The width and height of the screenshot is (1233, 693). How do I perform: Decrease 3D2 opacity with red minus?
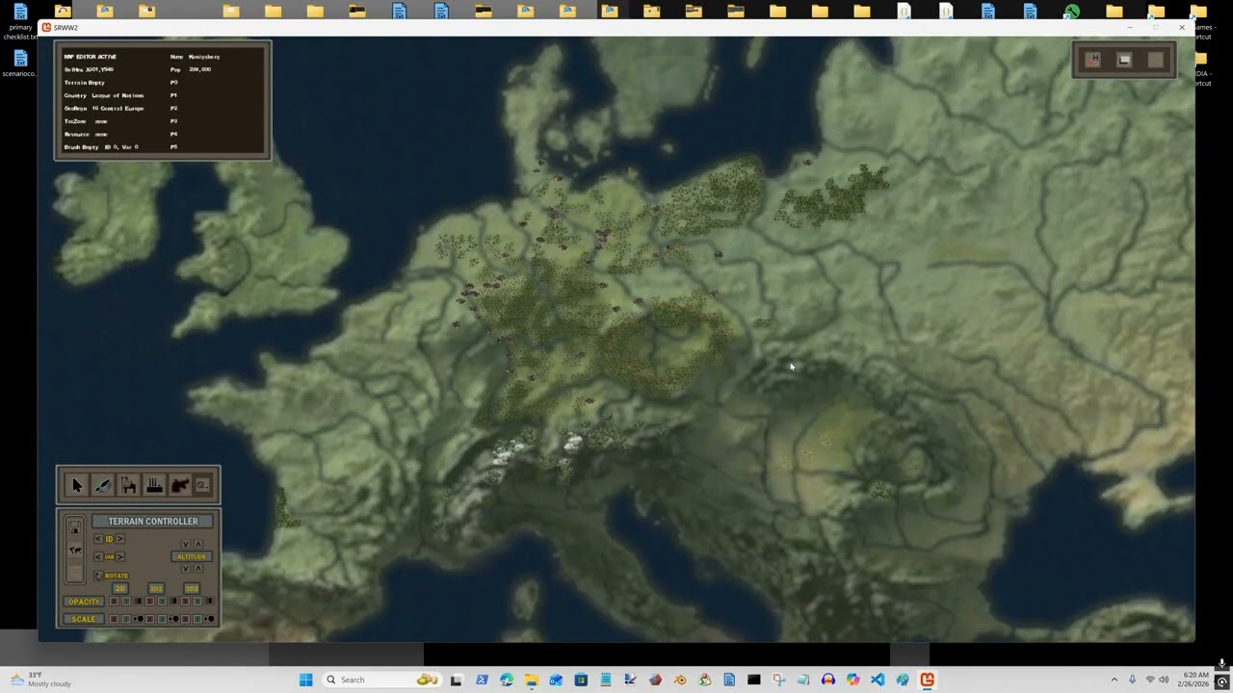click(185, 601)
